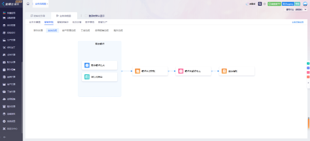The height and width of the screenshot is (141, 310).
Task: Open the AI助手 assistant
Action: click(x=250, y=4)
